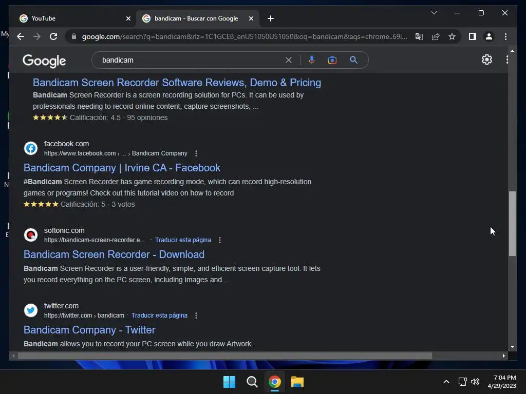View site information via lock icon
Image resolution: width=526 pixels, height=394 pixels.
[74, 36]
